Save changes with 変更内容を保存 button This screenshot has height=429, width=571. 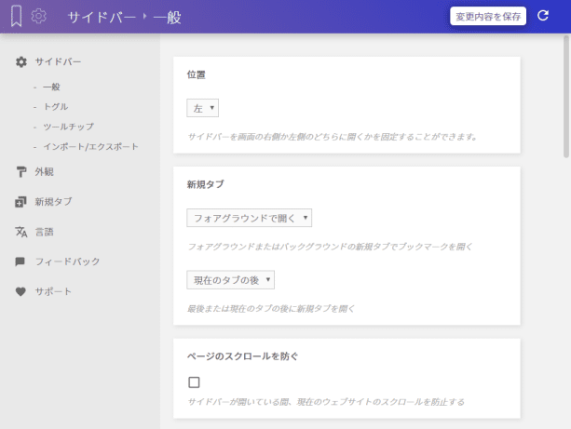coord(488,16)
